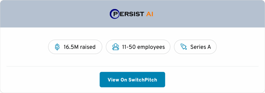265x93 pixels.
Task: Click the orange AI text in the logo
Action: (150, 14)
